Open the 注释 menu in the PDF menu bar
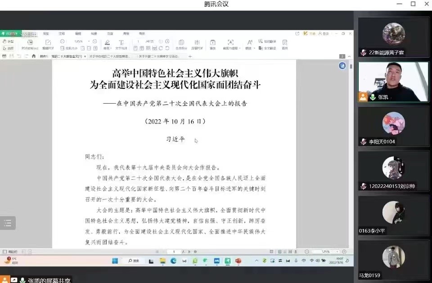432x283 pixels. point(62,34)
